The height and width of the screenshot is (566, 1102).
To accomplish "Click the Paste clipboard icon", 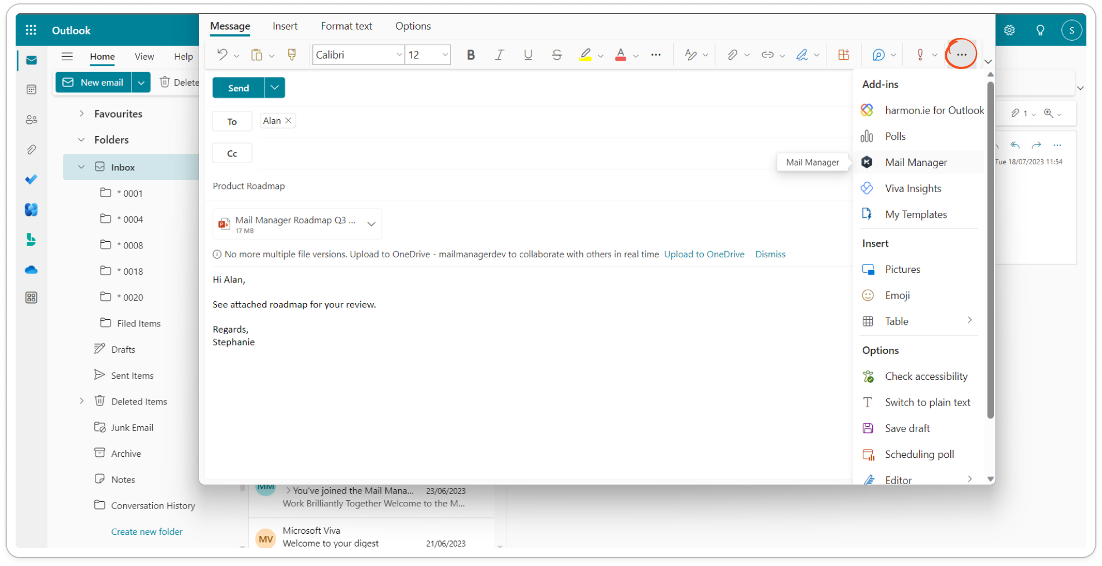I will [x=257, y=55].
